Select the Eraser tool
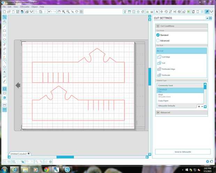Screen dimensions: 216x173 click(x=5, y=76)
